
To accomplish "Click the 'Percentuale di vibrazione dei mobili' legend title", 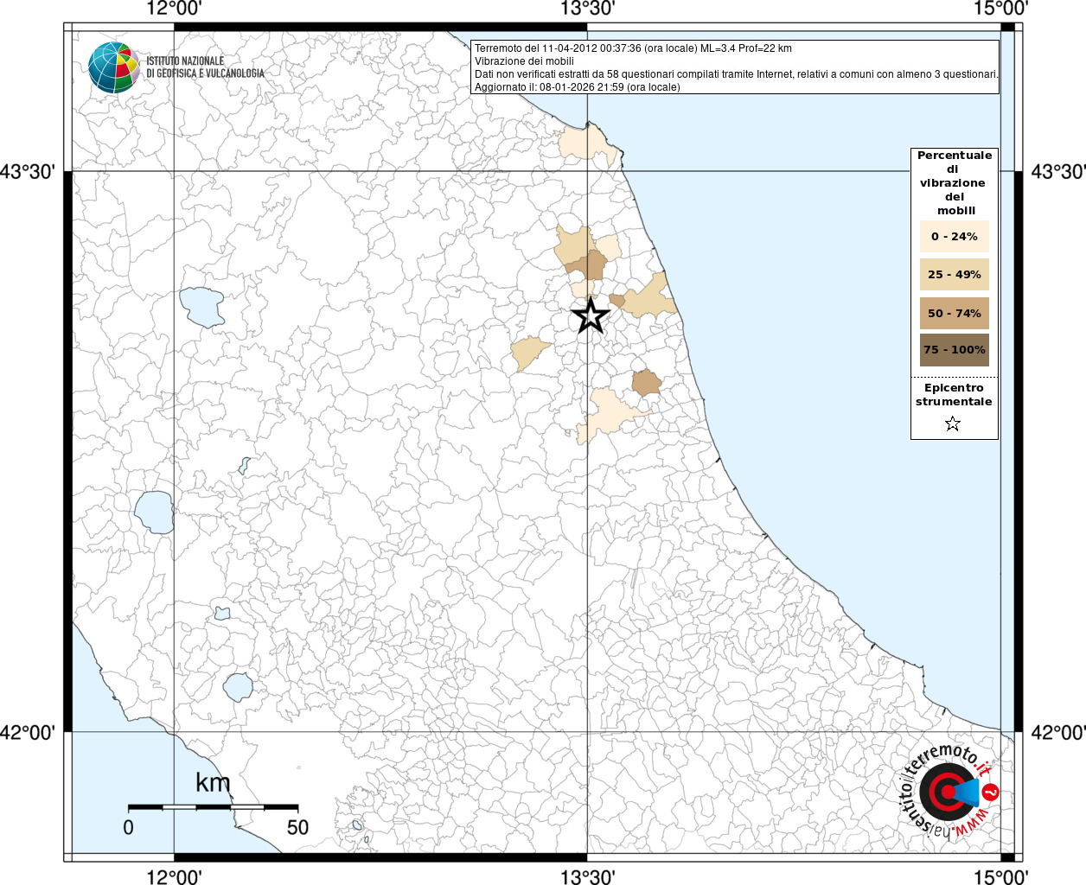I will point(954,182).
